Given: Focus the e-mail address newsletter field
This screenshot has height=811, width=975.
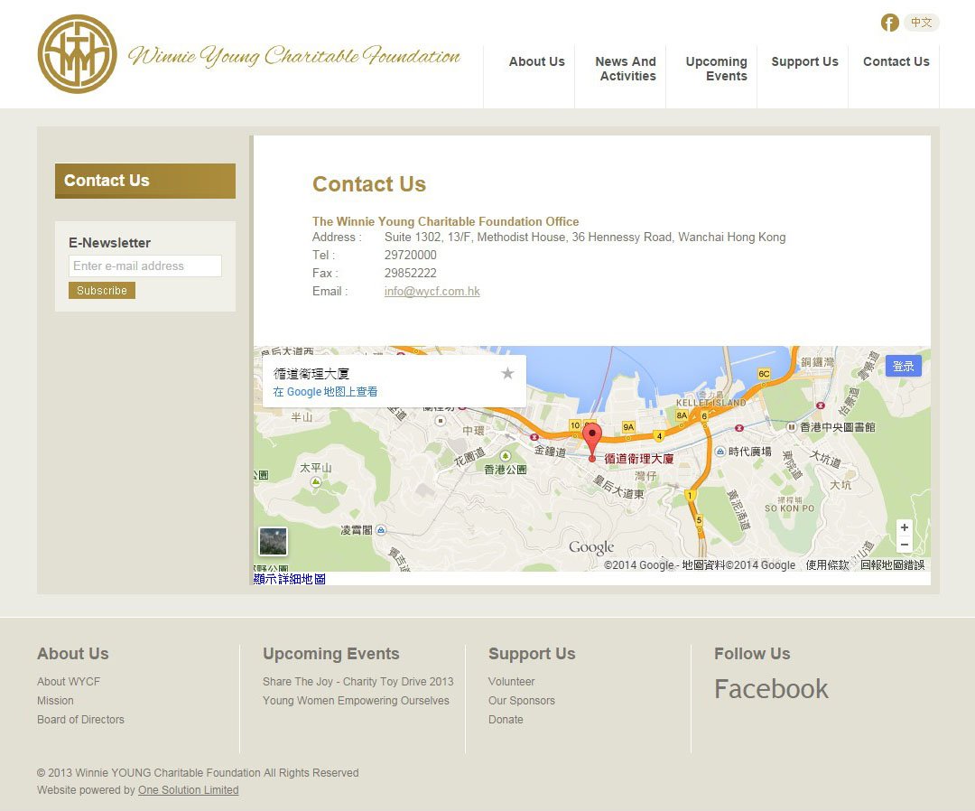Looking at the screenshot, I should (x=144, y=266).
